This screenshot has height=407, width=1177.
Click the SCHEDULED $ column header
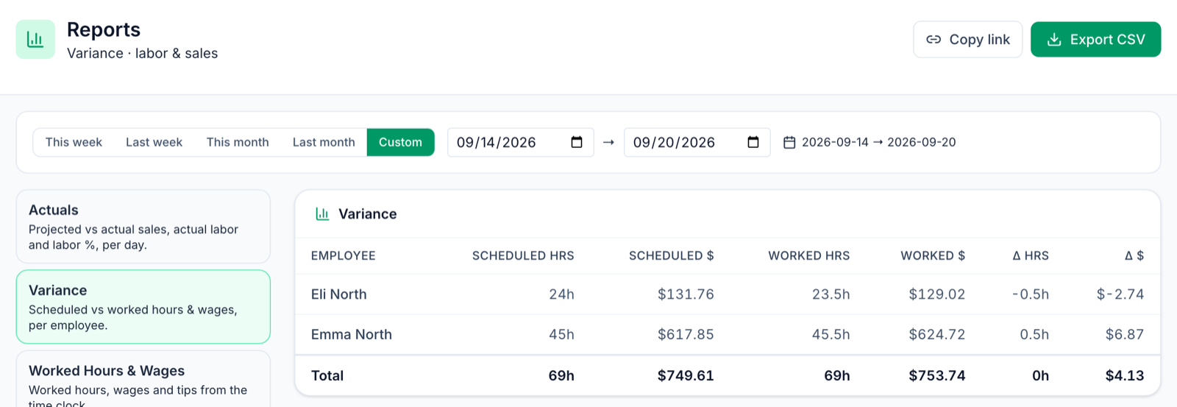pyautogui.click(x=671, y=256)
